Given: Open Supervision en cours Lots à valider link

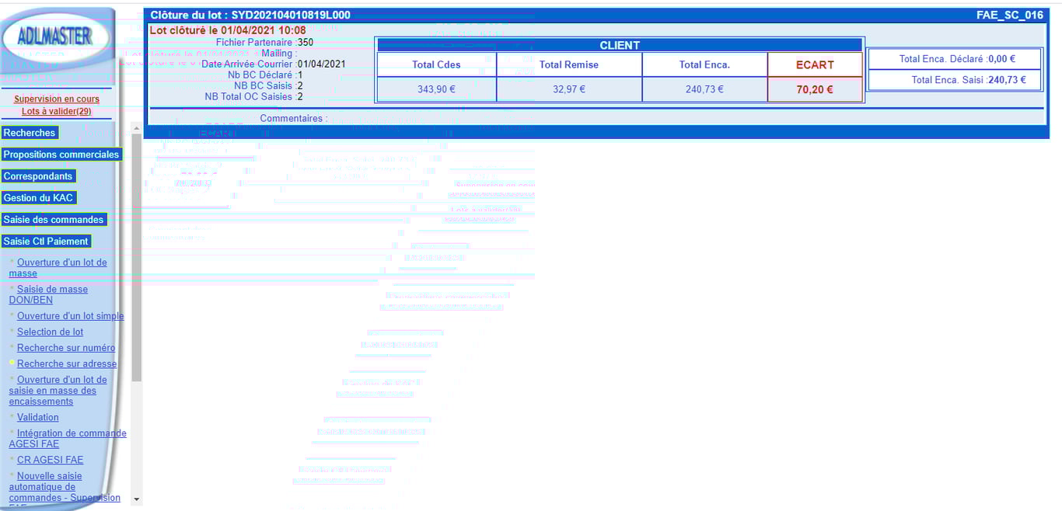Looking at the screenshot, I should (x=57, y=106).
